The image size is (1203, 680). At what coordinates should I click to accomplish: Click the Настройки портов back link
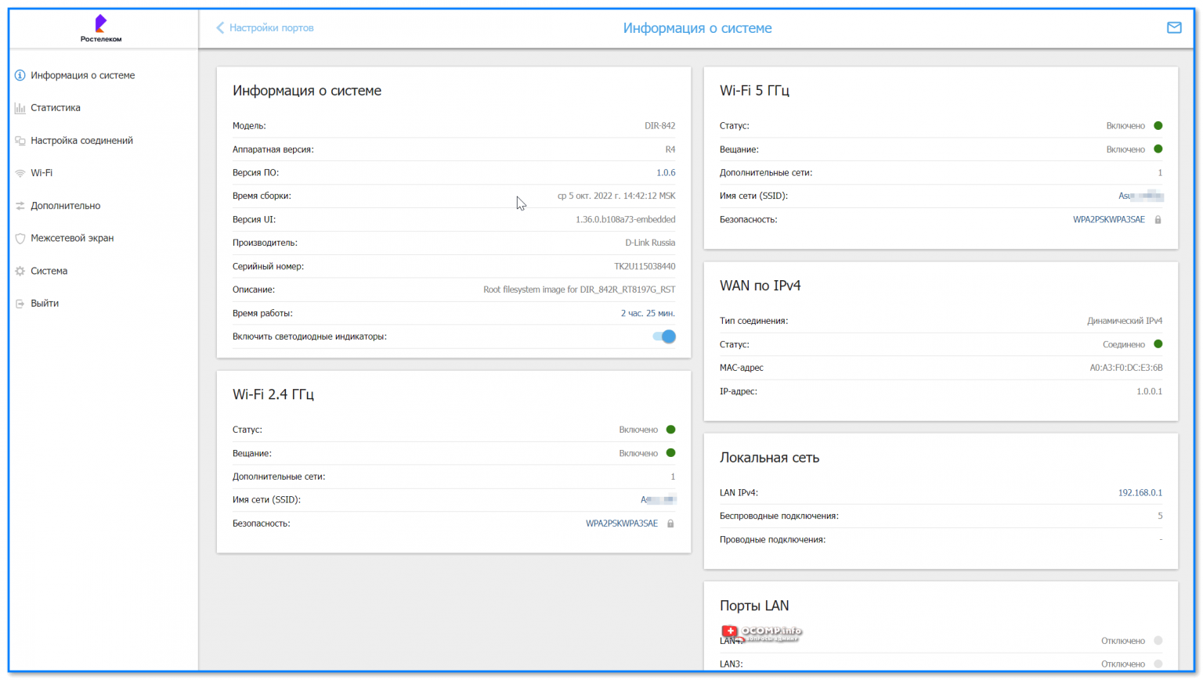[271, 28]
